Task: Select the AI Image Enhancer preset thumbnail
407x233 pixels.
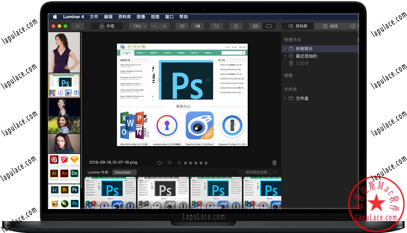Action: click(110, 193)
